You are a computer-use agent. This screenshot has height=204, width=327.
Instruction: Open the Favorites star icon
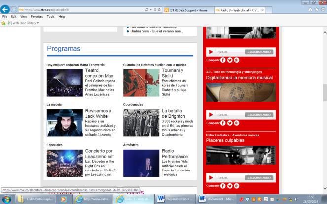(x=317, y=9)
